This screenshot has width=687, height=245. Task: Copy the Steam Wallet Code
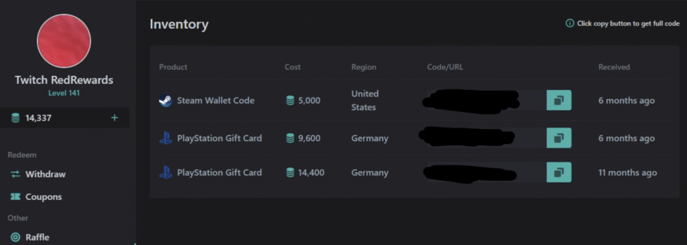[x=559, y=101]
